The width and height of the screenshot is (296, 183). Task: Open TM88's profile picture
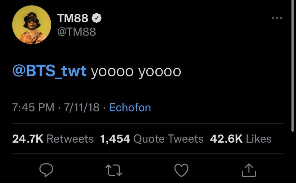(x=31, y=25)
